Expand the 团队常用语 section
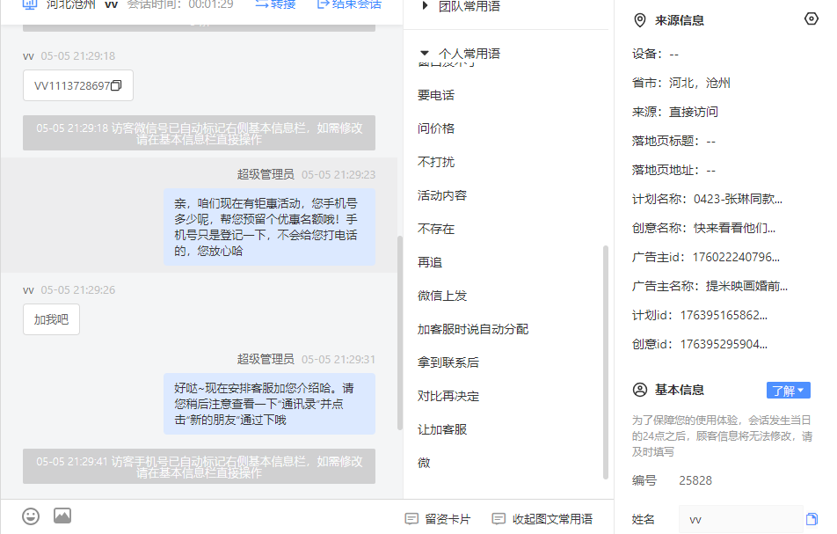The width and height of the screenshot is (837, 534). [462, 6]
